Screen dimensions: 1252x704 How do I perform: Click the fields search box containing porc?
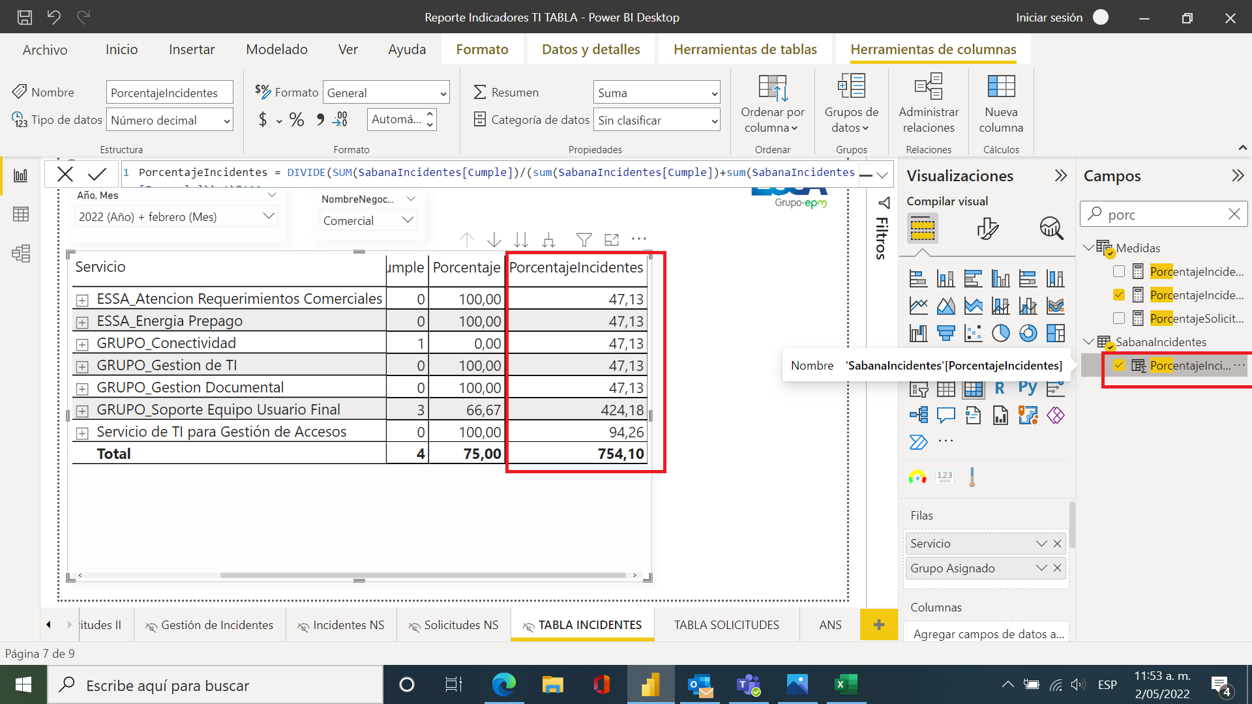click(1164, 214)
